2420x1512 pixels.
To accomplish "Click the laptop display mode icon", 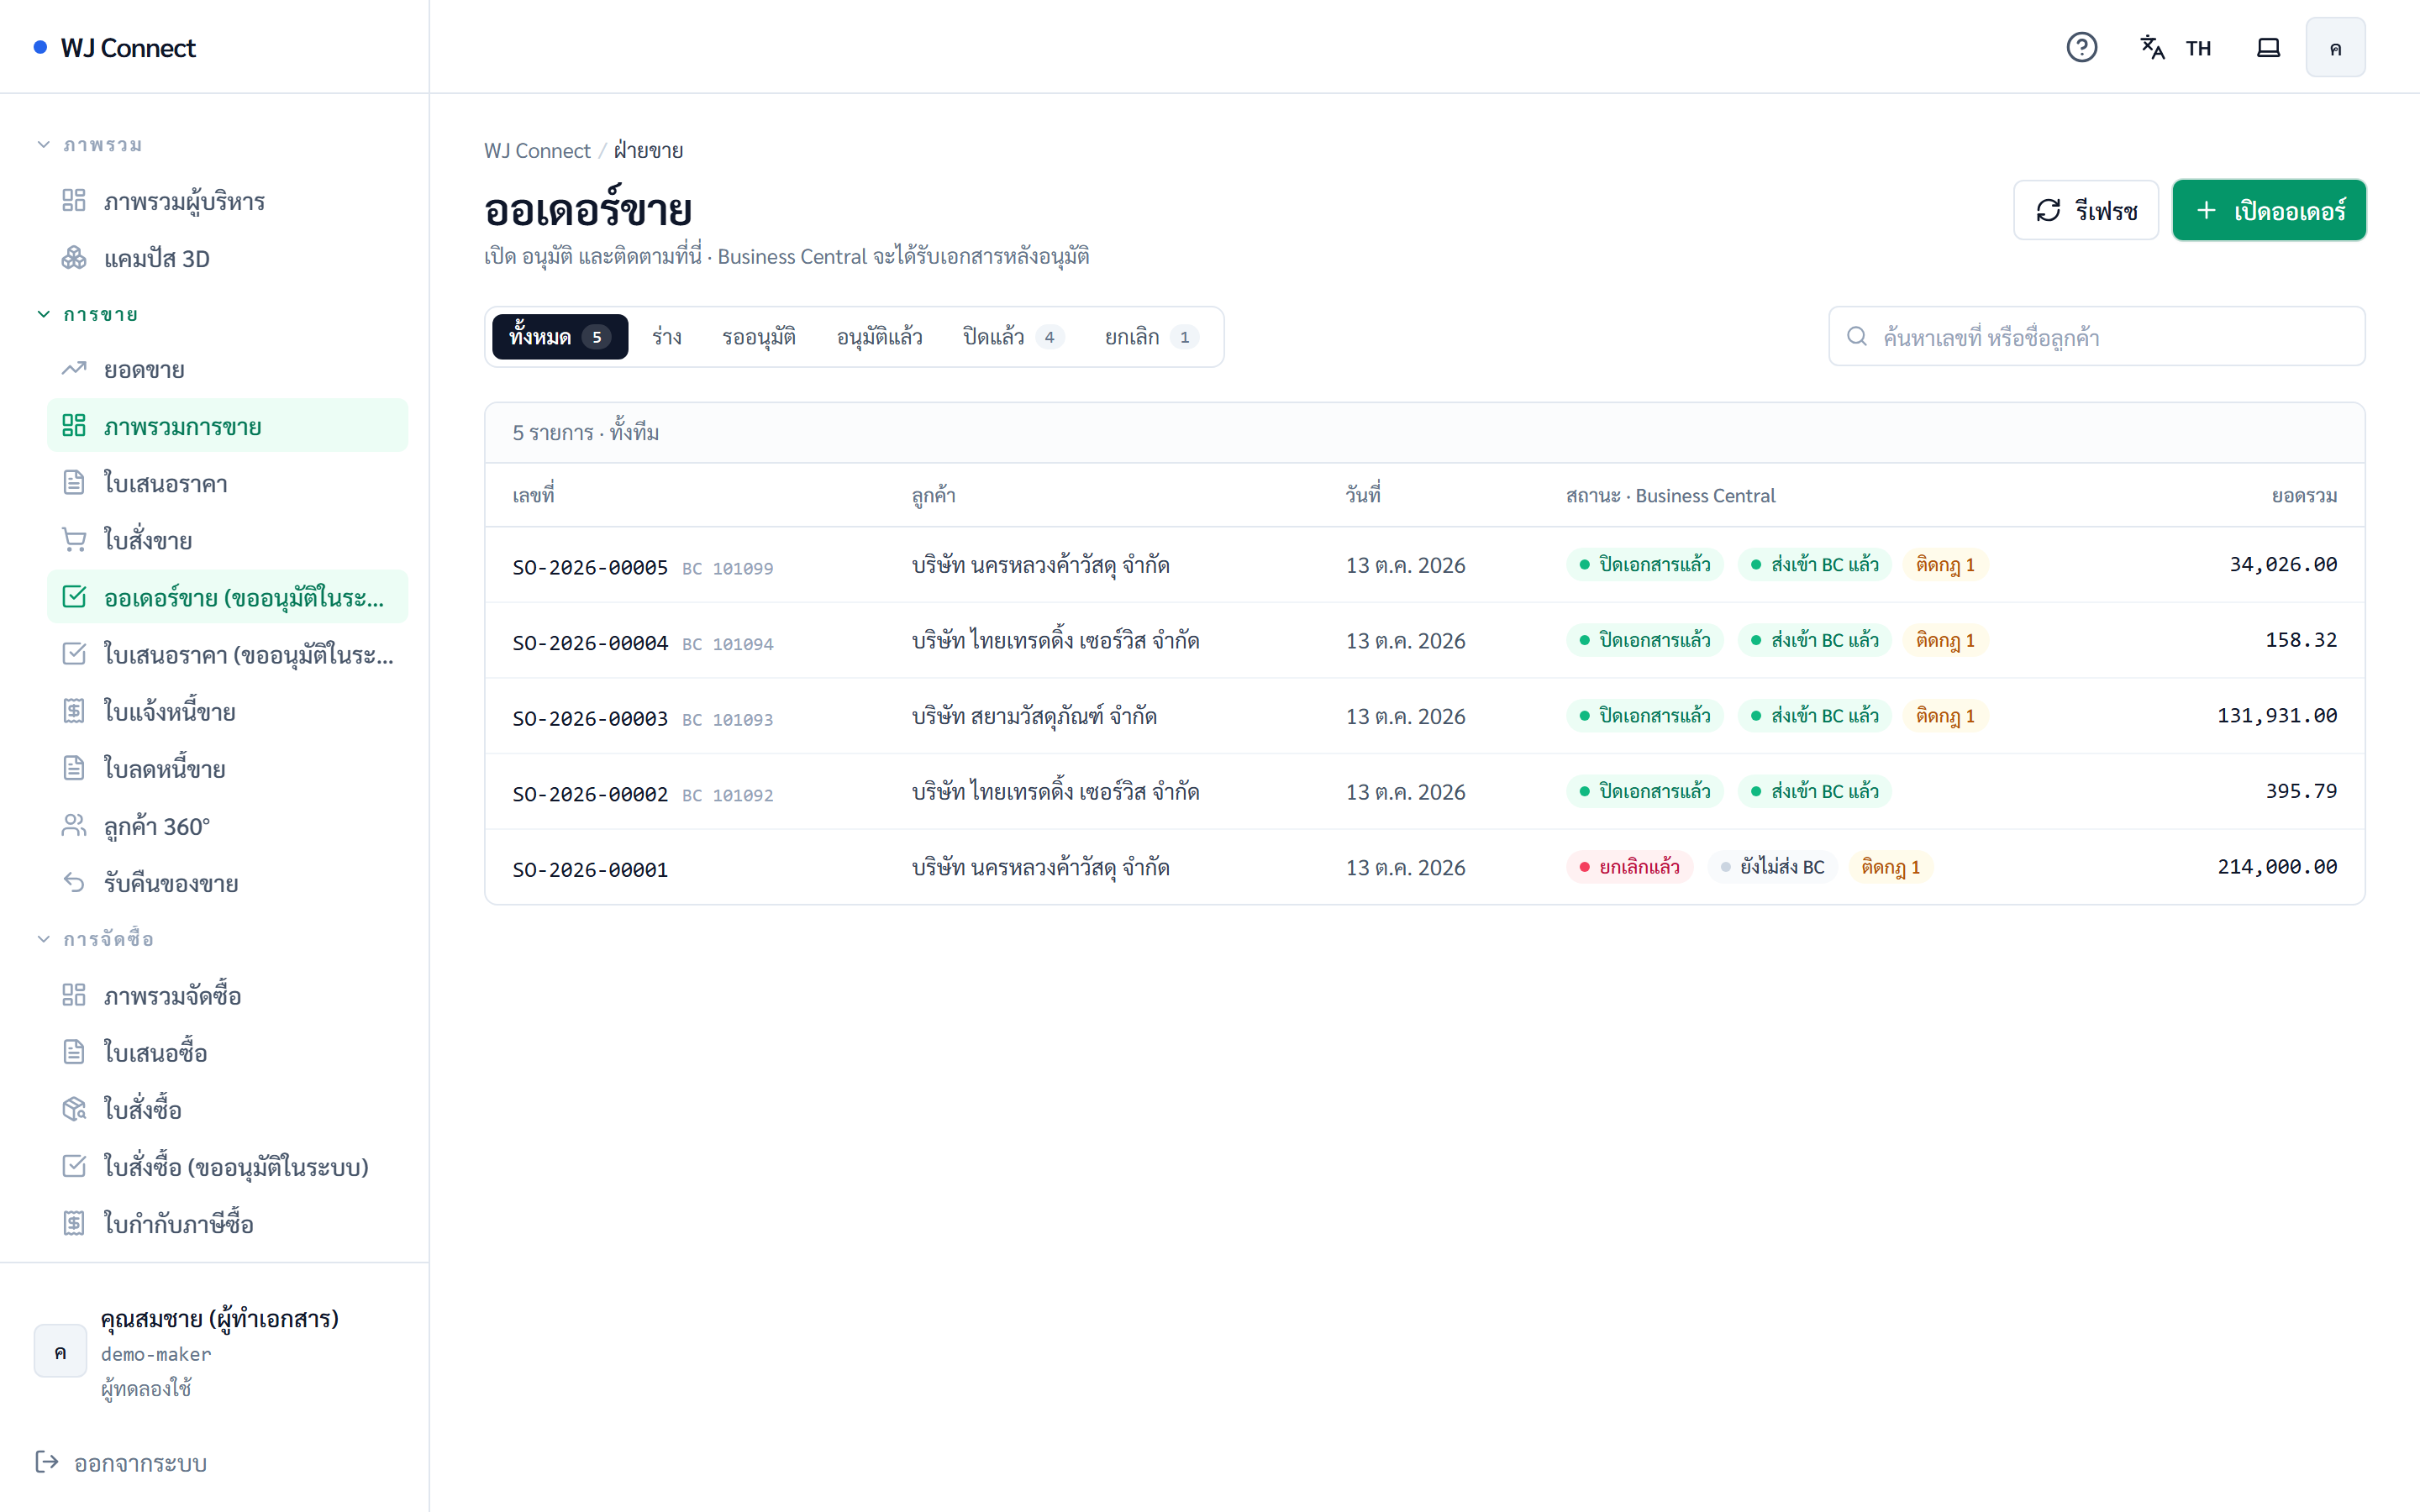I will [2268, 47].
